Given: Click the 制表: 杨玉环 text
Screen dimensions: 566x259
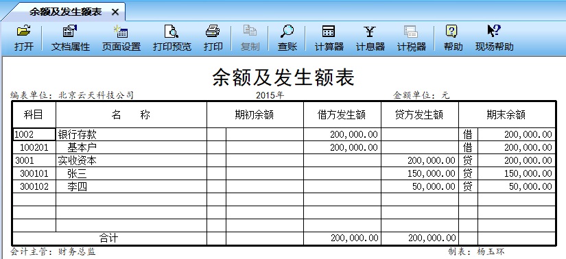Looking at the screenshot, I should point(476,251).
